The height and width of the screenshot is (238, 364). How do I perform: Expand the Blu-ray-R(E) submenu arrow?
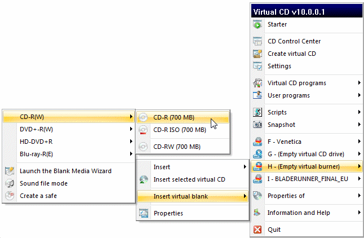pyautogui.click(x=131, y=154)
